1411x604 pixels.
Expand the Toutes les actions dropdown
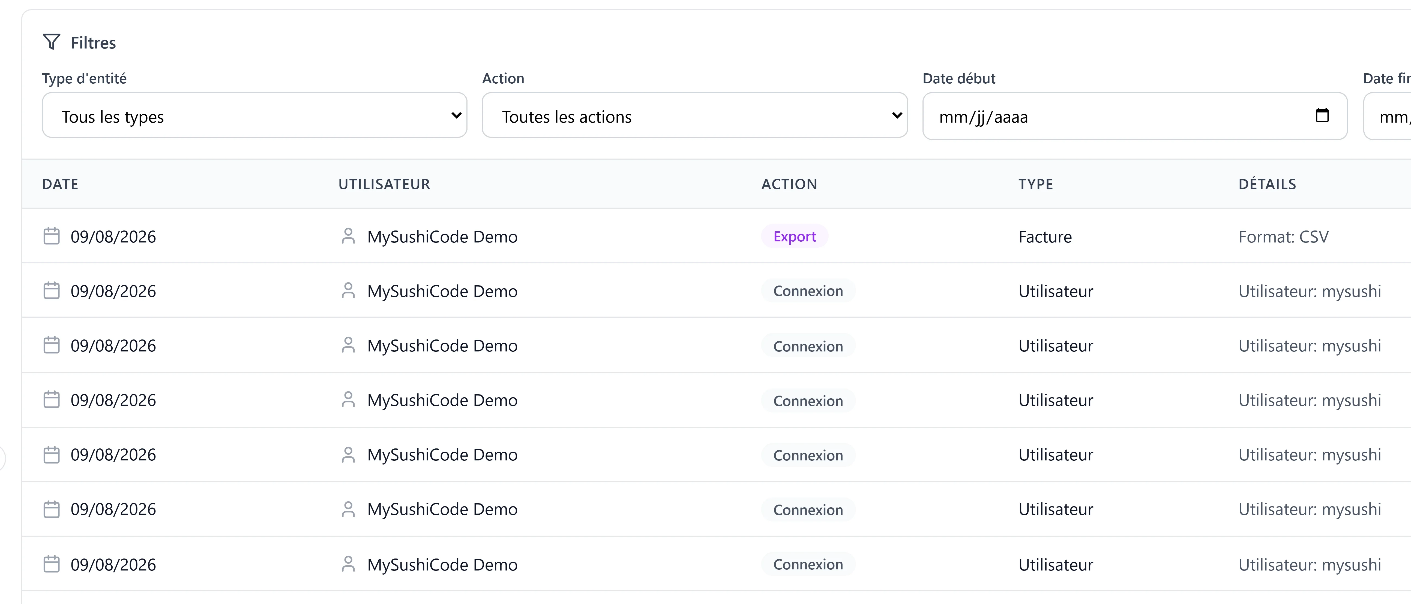(694, 116)
